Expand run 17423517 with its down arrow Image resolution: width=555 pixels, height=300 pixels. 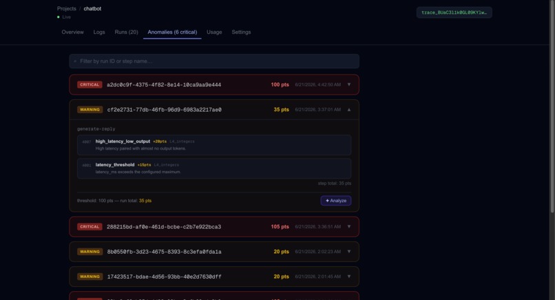[x=349, y=277]
